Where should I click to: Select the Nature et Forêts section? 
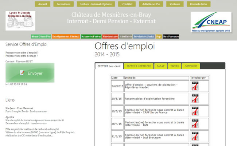(x=91, y=36)
